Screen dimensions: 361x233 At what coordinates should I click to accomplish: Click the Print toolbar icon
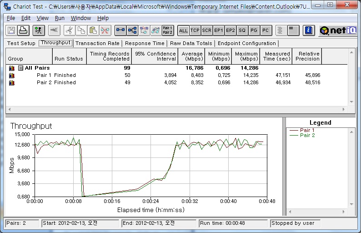point(23,30)
